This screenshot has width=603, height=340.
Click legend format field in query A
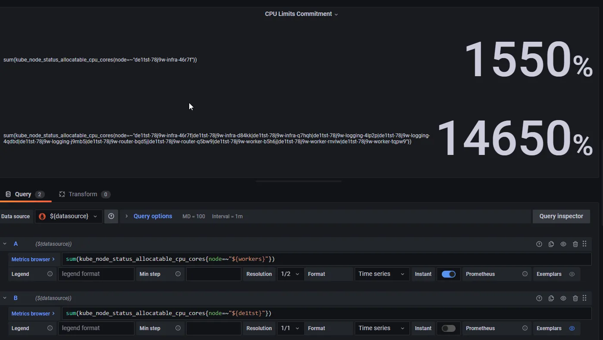(x=96, y=274)
